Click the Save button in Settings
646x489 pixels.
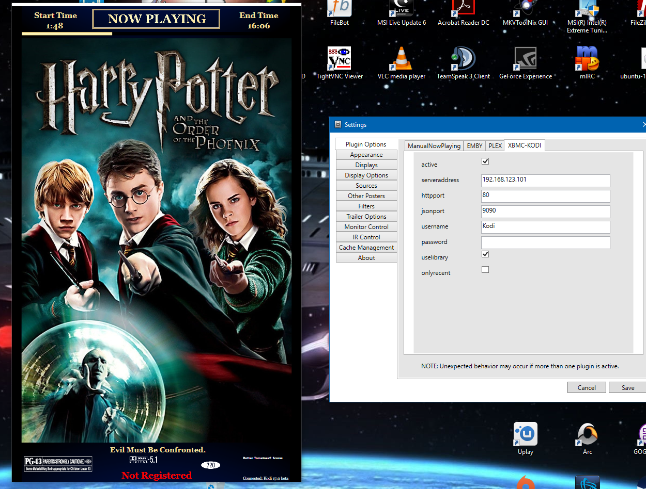[x=627, y=387]
